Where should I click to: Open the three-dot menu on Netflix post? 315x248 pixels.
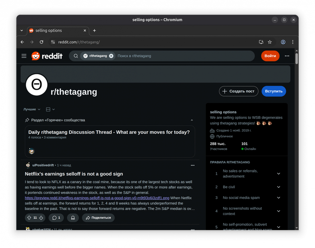[x=193, y=165]
